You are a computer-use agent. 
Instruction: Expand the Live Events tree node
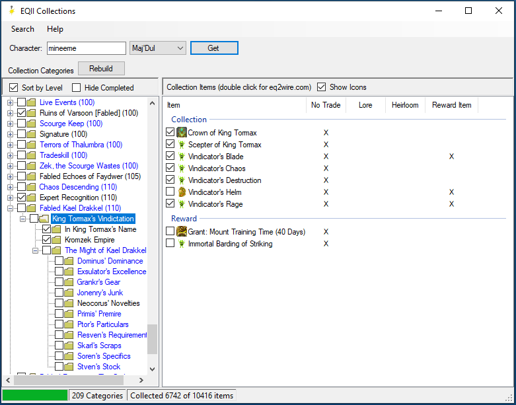[10, 102]
